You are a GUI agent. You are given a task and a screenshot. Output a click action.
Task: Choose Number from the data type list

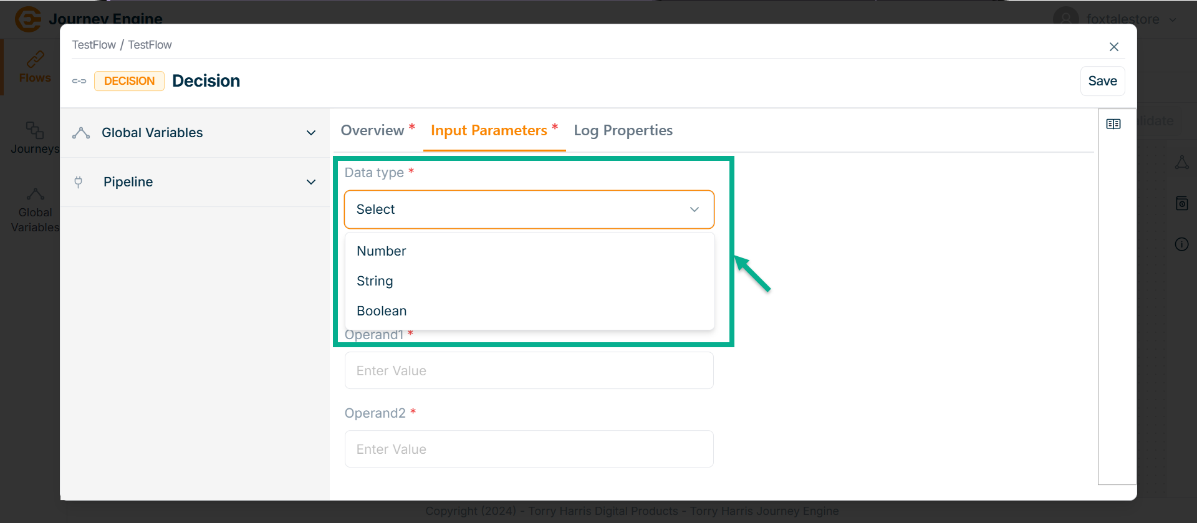[382, 251]
